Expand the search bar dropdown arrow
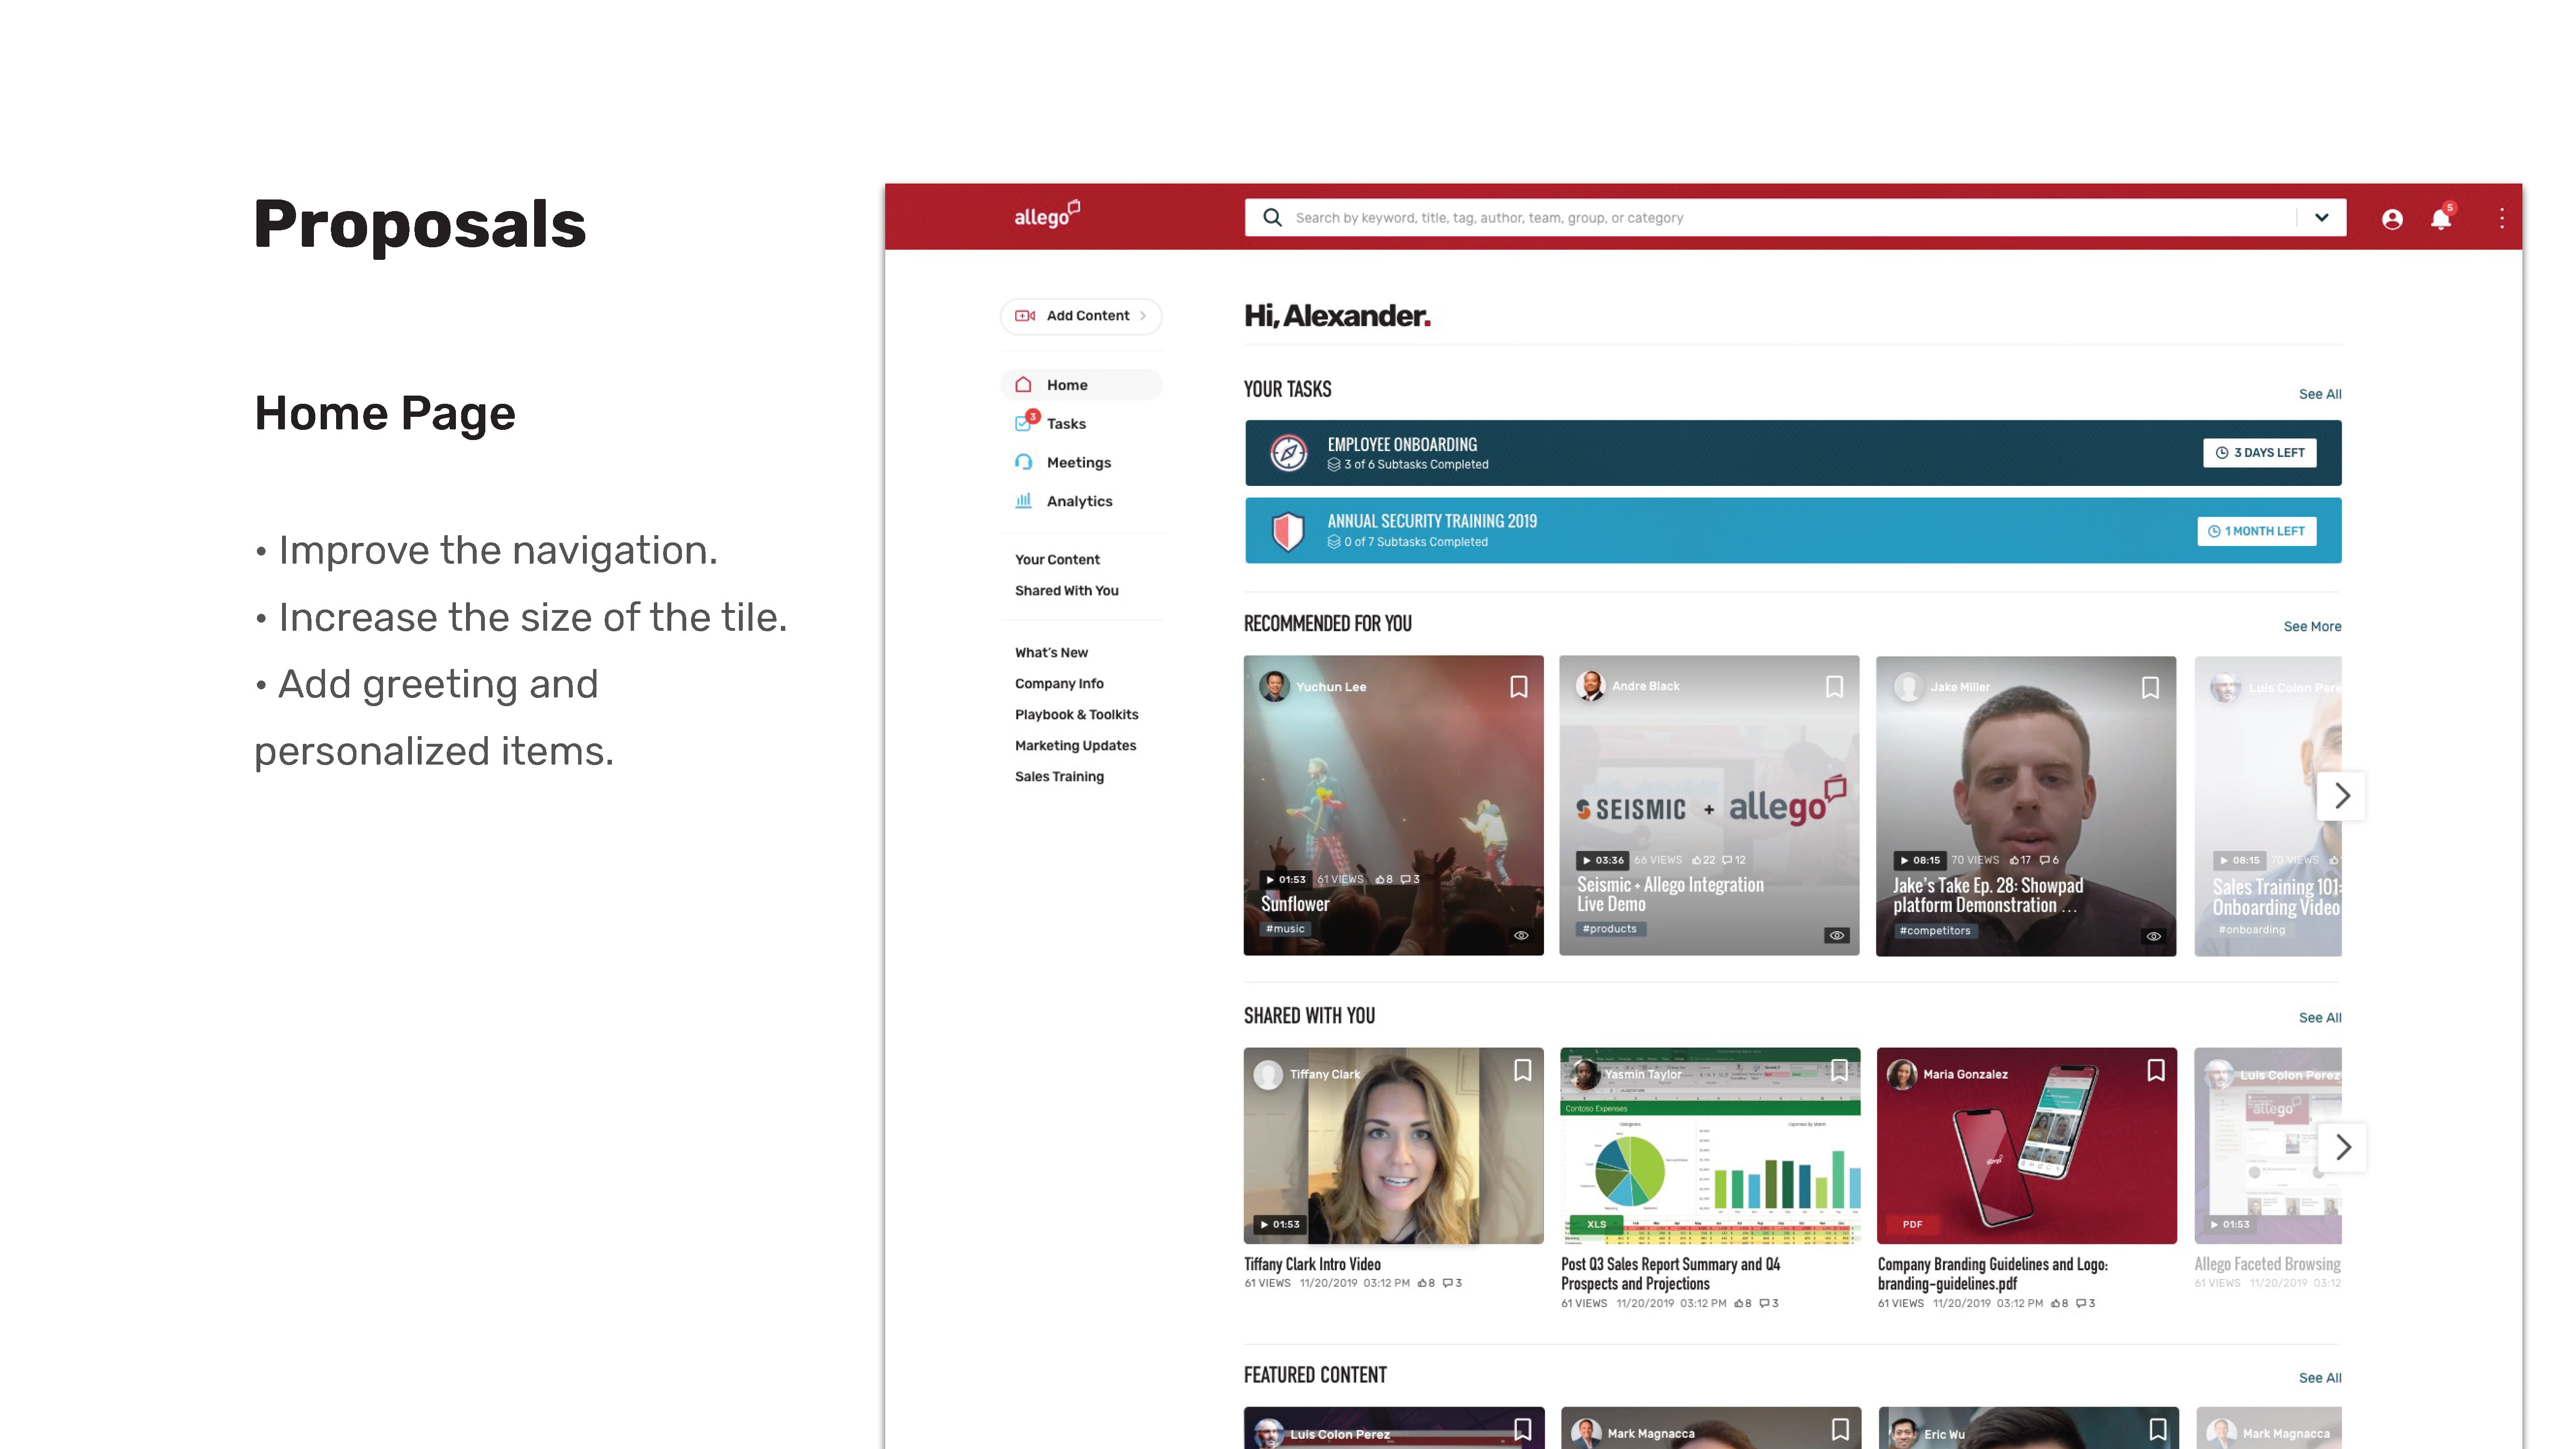This screenshot has width=2576, height=1449. coord(2321,217)
